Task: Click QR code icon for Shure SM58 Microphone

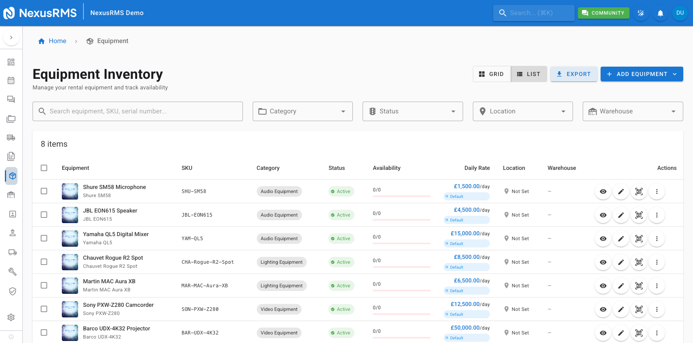Action: 639,191
